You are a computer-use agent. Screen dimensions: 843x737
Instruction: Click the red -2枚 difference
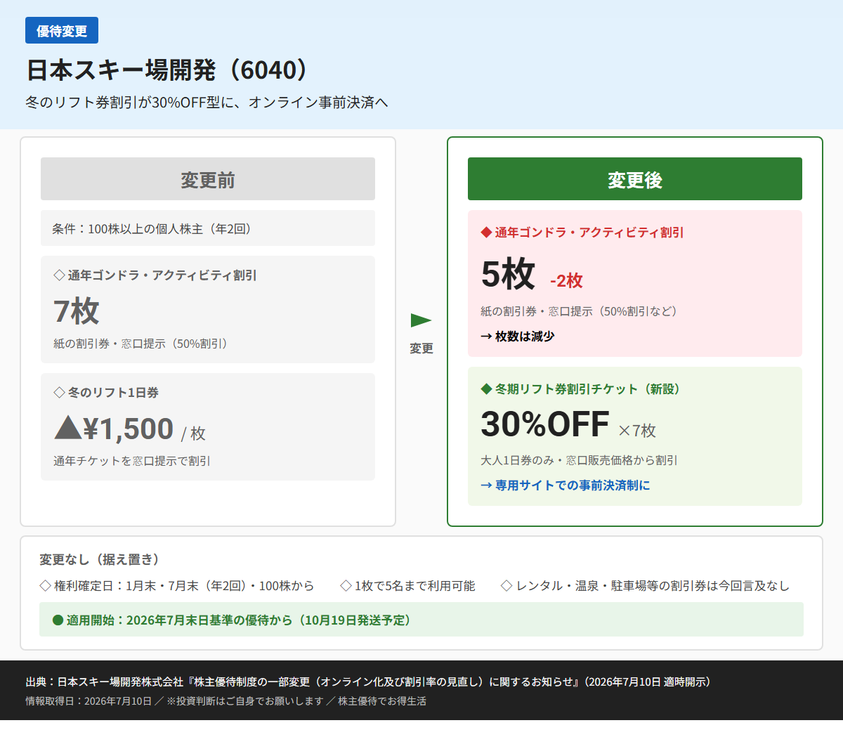[566, 280]
